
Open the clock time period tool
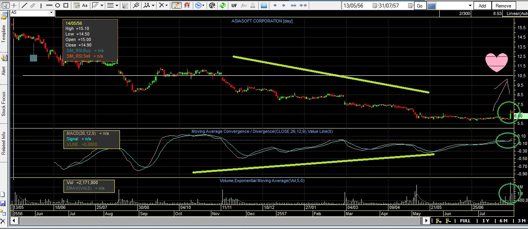tap(198, 6)
